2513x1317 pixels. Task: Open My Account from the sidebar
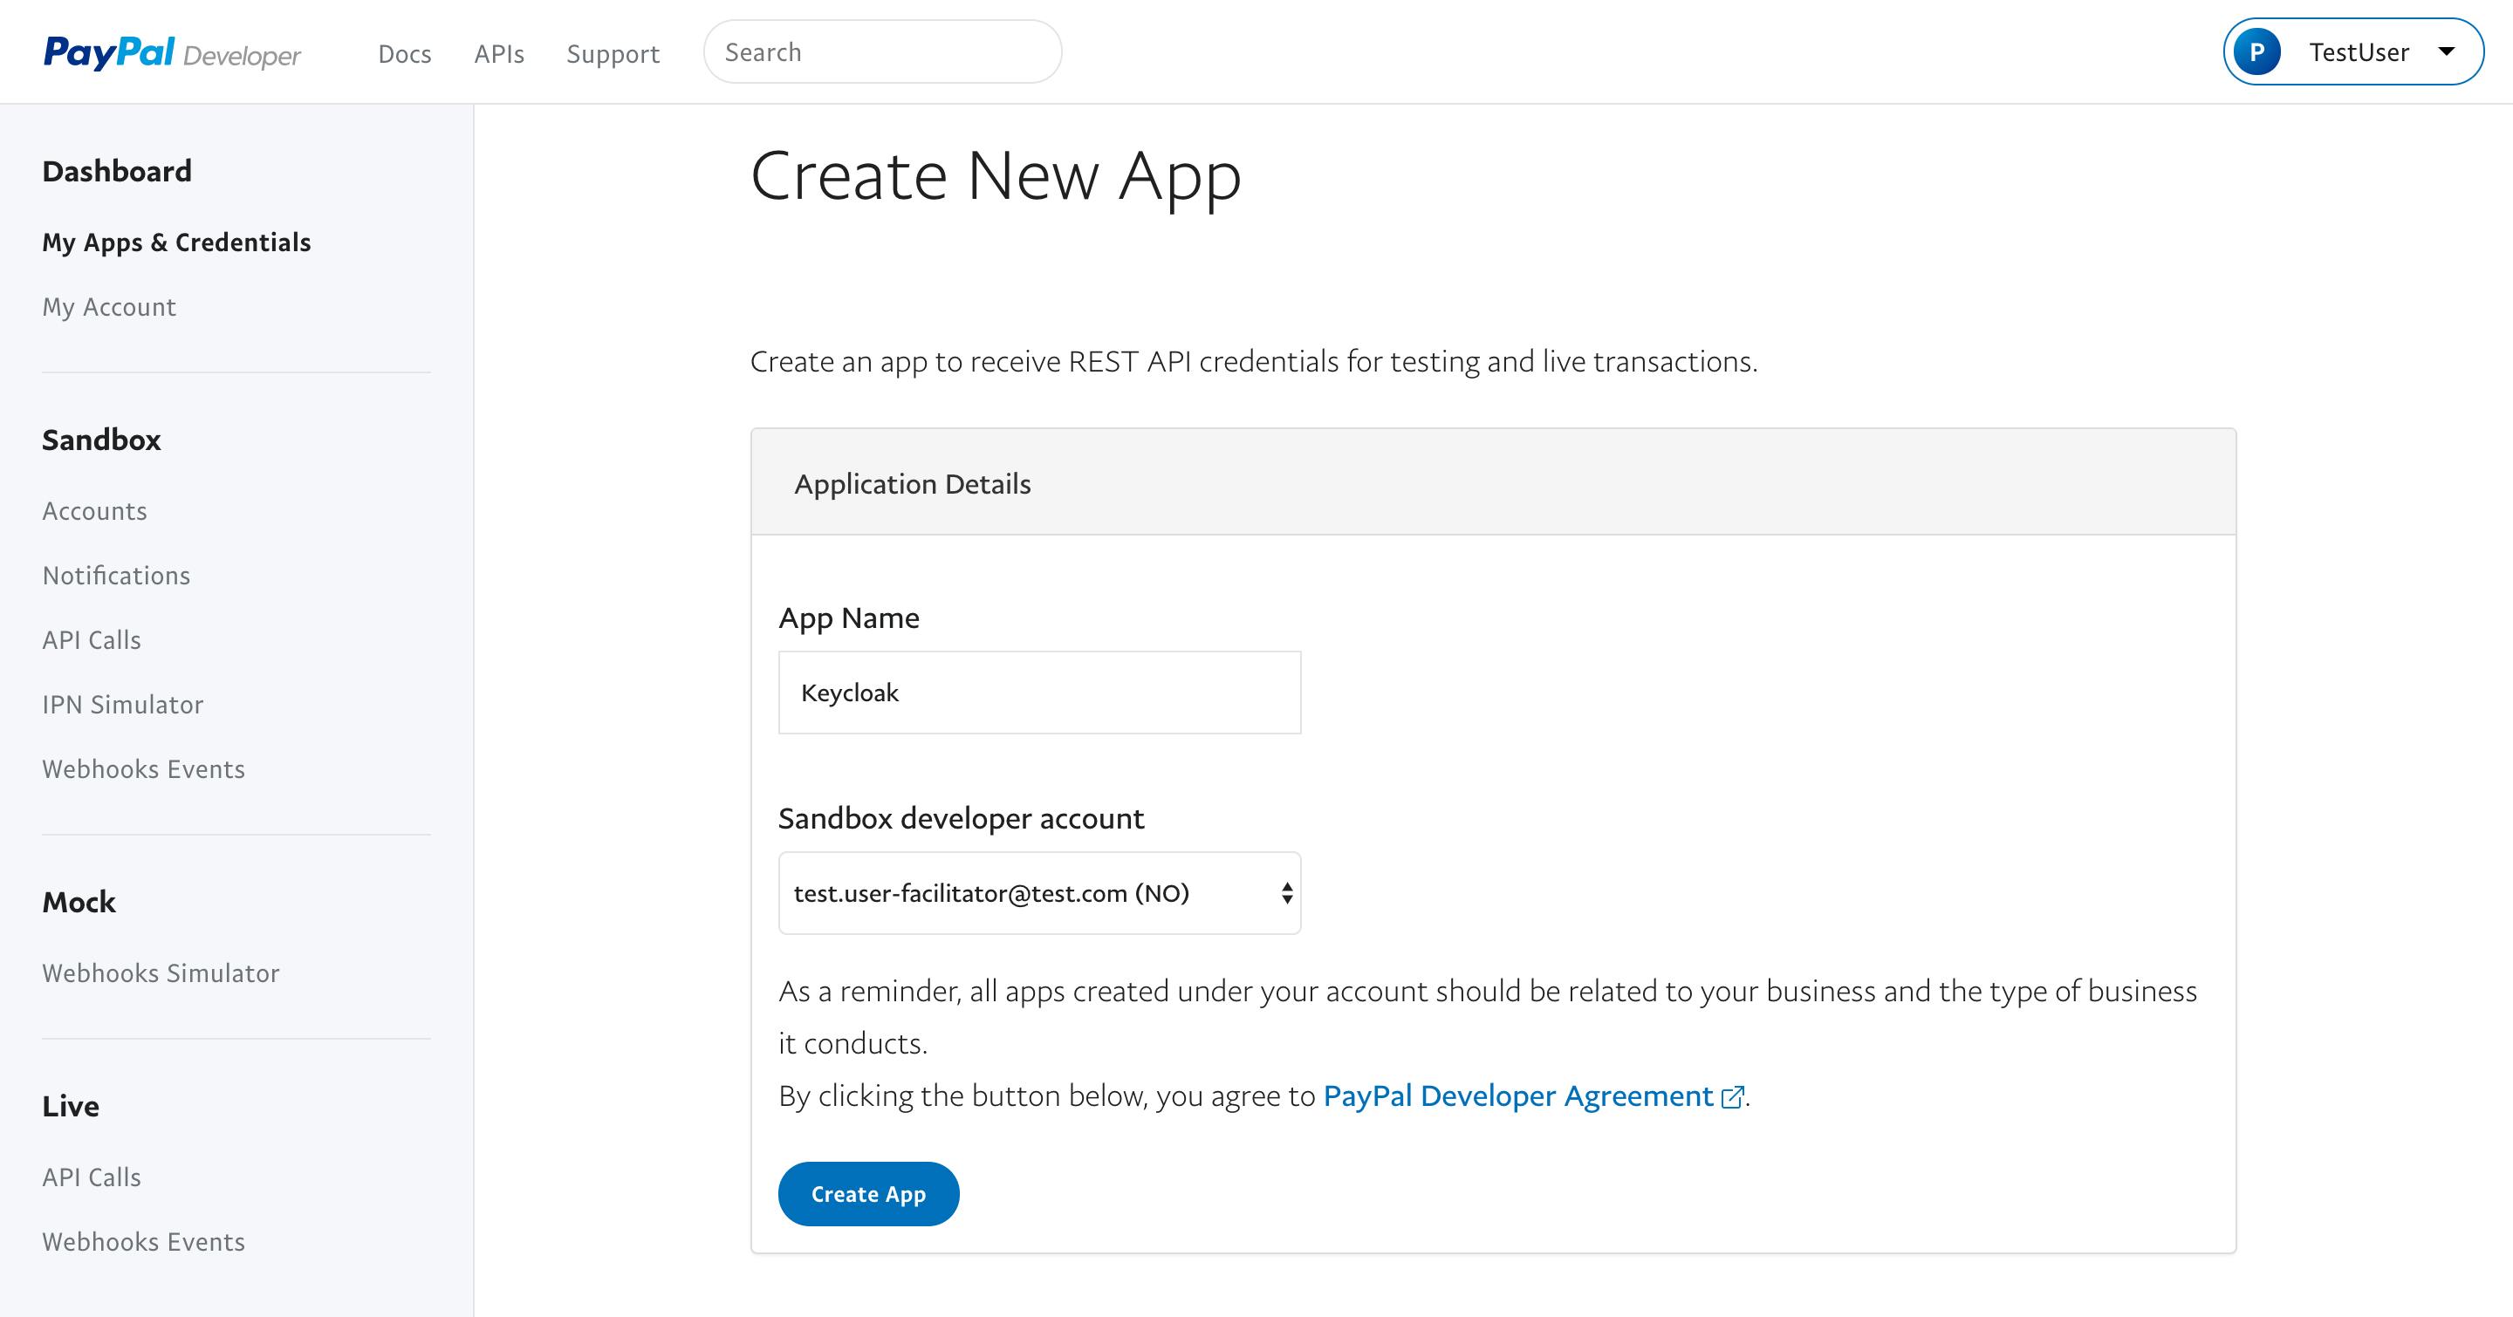pos(108,306)
